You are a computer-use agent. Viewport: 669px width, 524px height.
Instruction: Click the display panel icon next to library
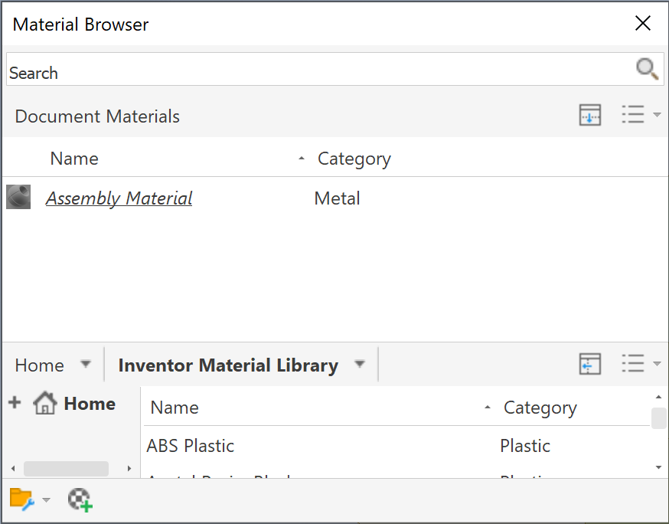[589, 364]
